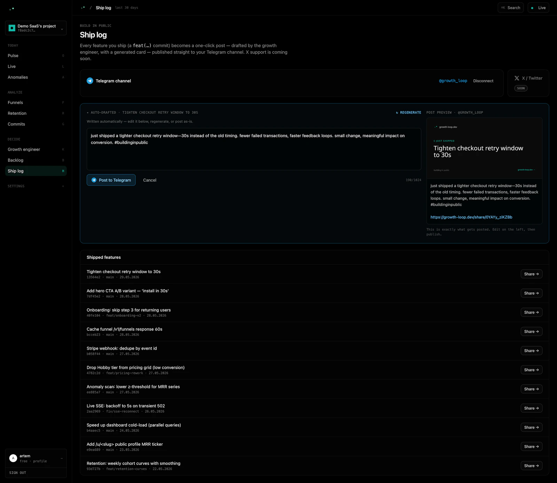Open Funnels in the sidebar
This screenshot has width=557, height=483.
(36, 103)
